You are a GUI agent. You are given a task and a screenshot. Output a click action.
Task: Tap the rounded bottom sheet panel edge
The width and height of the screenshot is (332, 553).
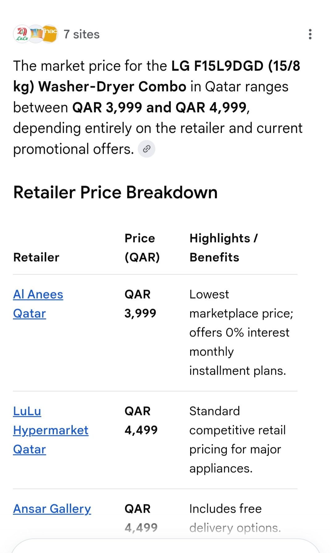tap(166, 546)
